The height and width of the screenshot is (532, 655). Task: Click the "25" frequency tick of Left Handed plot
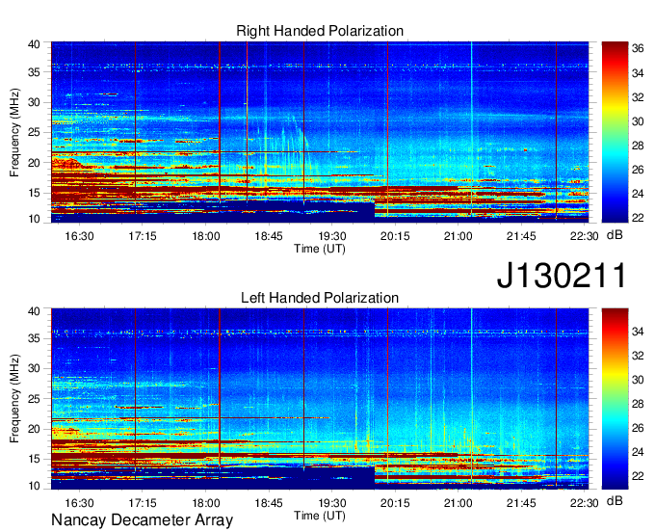click(34, 399)
